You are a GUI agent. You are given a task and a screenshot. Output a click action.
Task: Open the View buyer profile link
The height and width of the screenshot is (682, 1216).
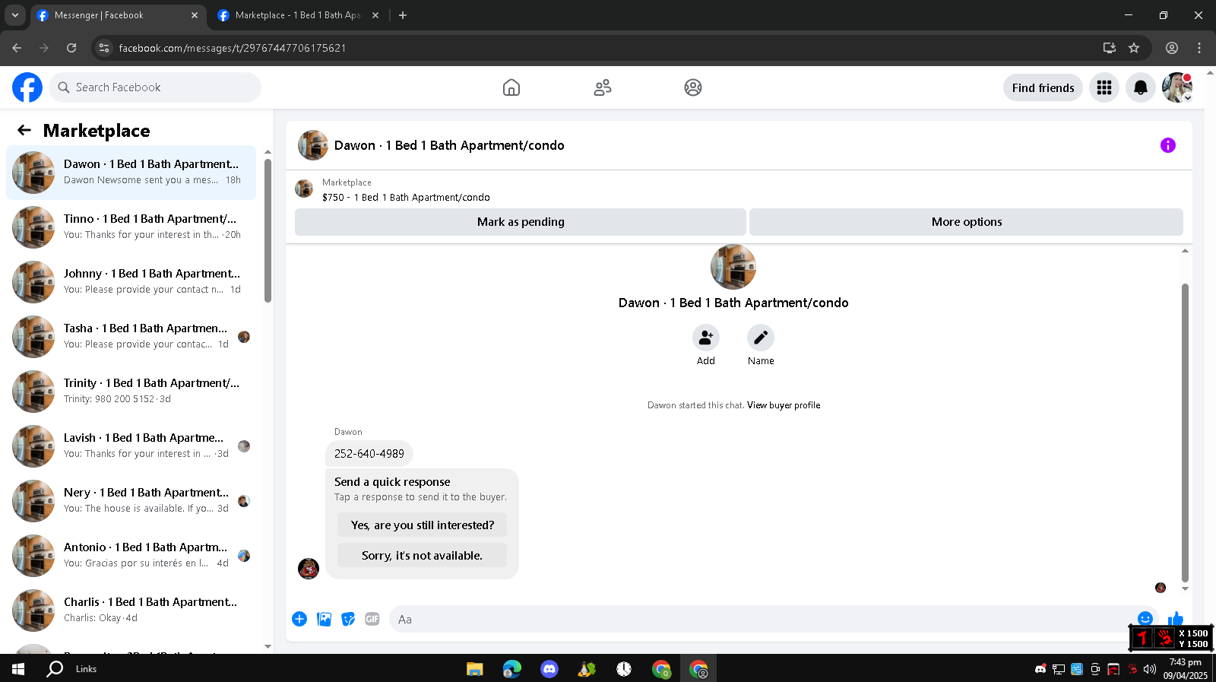[x=784, y=405]
